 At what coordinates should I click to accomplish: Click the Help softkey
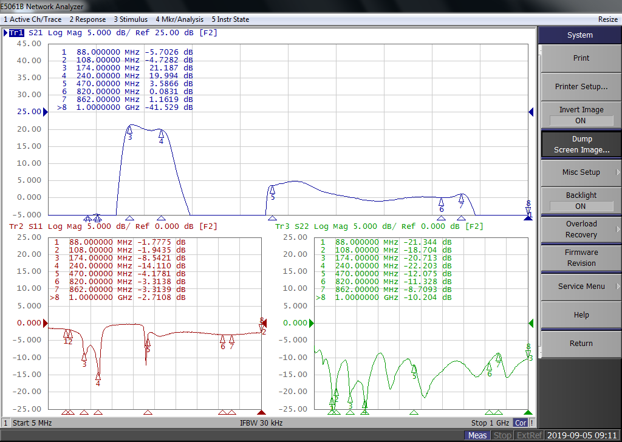click(581, 314)
